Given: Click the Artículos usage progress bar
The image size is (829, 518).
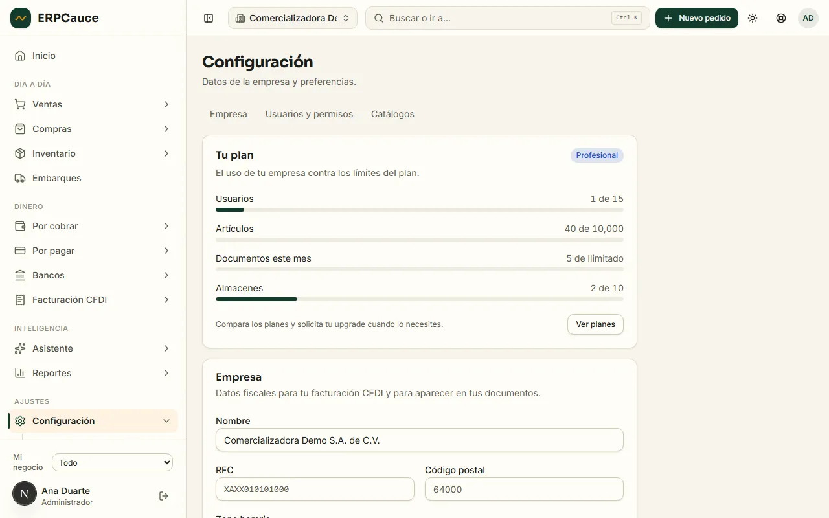Looking at the screenshot, I should 420,240.
